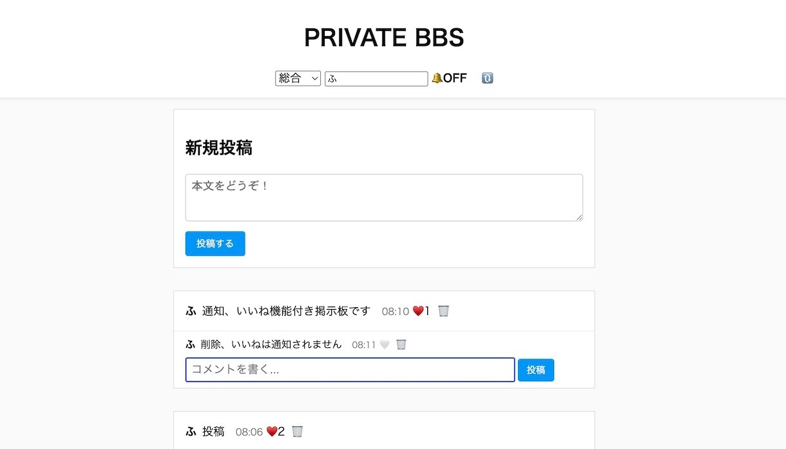Click the 投稿する button
Image resolution: width=786 pixels, height=449 pixels.
[x=215, y=244]
